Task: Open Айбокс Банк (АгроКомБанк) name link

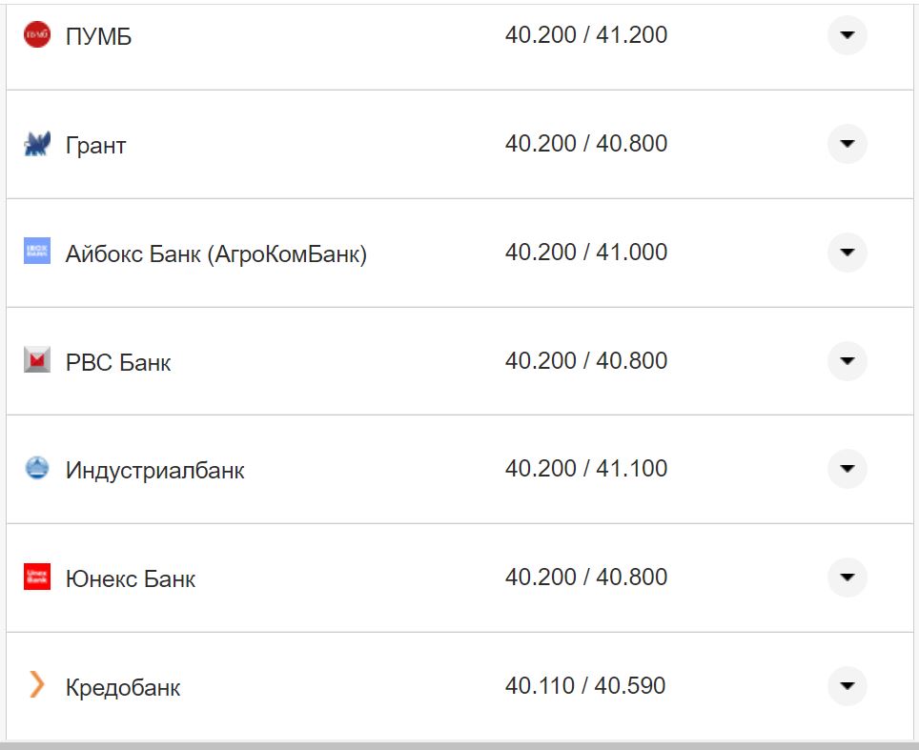Action: click(x=215, y=254)
